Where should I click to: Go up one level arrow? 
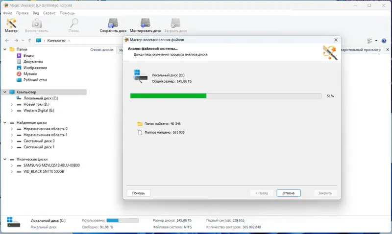coord(30,41)
